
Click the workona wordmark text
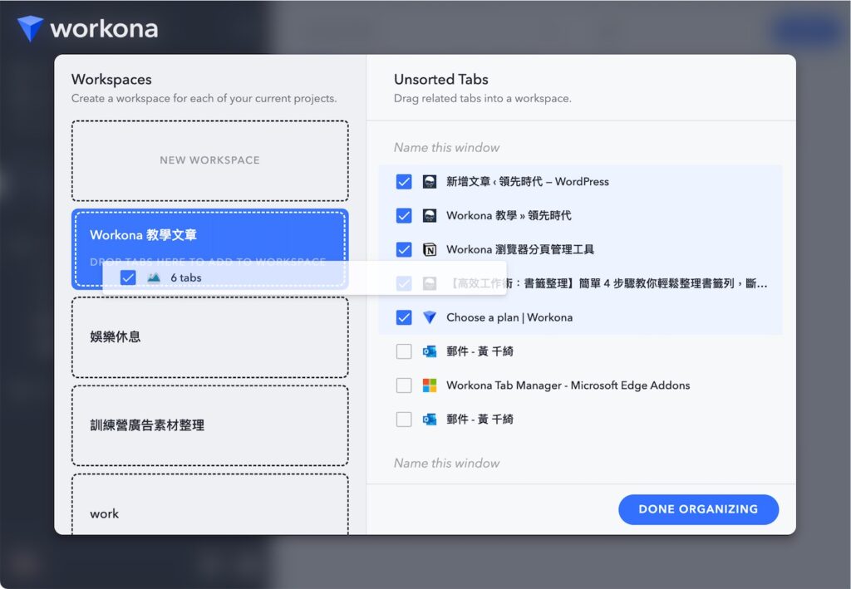click(104, 29)
